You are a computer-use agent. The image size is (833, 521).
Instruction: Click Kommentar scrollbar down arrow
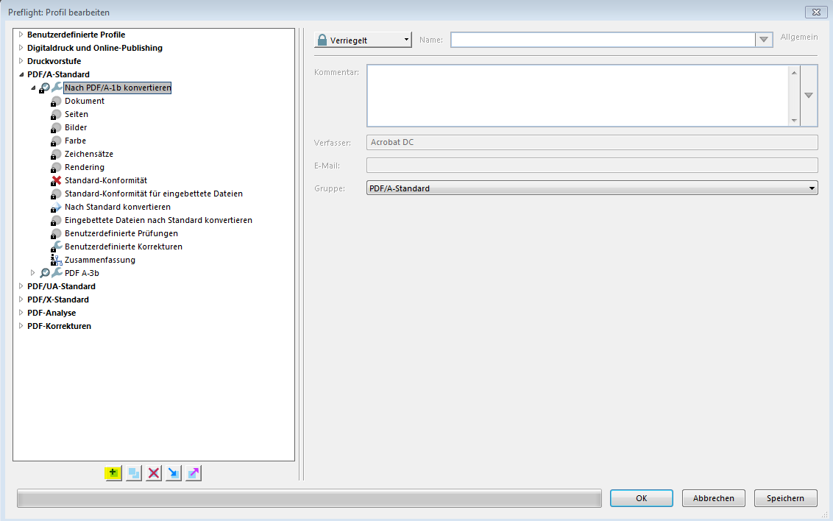pyautogui.click(x=794, y=121)
